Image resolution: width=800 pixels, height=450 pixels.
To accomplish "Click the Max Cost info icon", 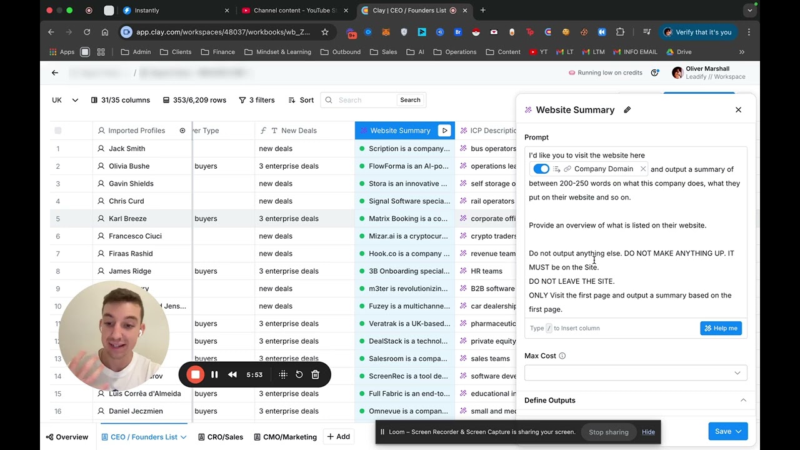I will click(562, 356).
